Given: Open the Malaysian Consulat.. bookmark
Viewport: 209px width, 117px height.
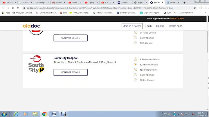Looking at the screenshot, I should point(23,13).
